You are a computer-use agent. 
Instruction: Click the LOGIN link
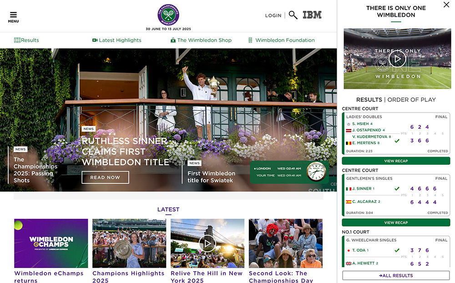pos(273,15)
